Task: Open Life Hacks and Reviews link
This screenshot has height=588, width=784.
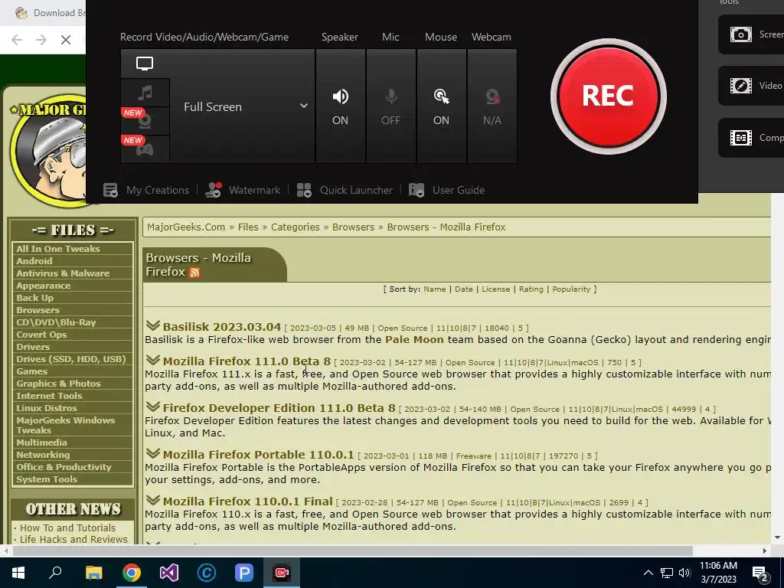Action: pos(73,539)
